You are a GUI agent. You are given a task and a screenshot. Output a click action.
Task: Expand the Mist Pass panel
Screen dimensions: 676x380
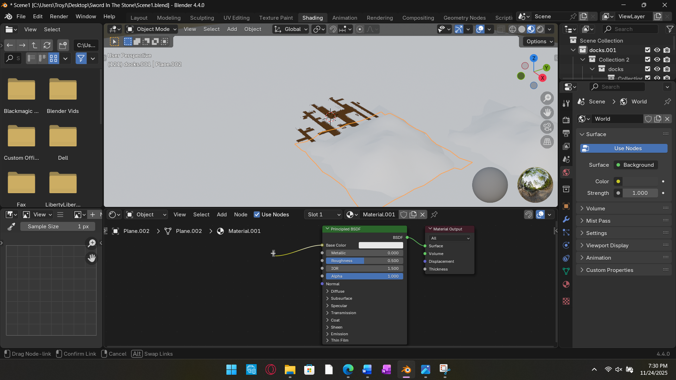tap(624, 221)
